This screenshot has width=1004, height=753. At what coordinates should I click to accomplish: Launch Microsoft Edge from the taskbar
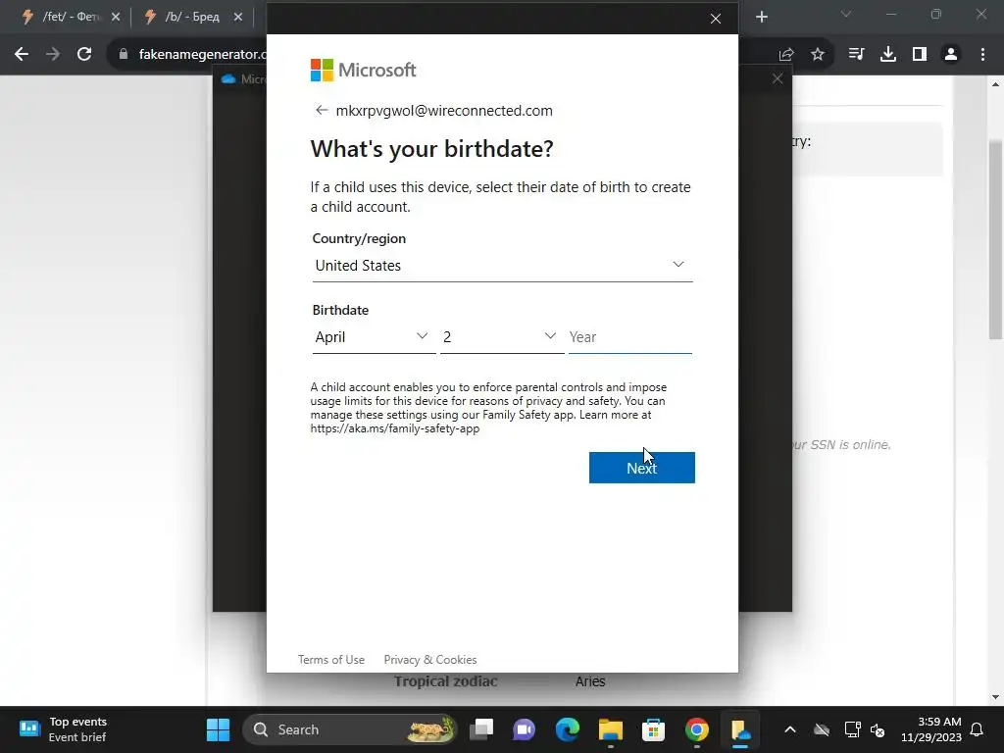tap(568, 729)
